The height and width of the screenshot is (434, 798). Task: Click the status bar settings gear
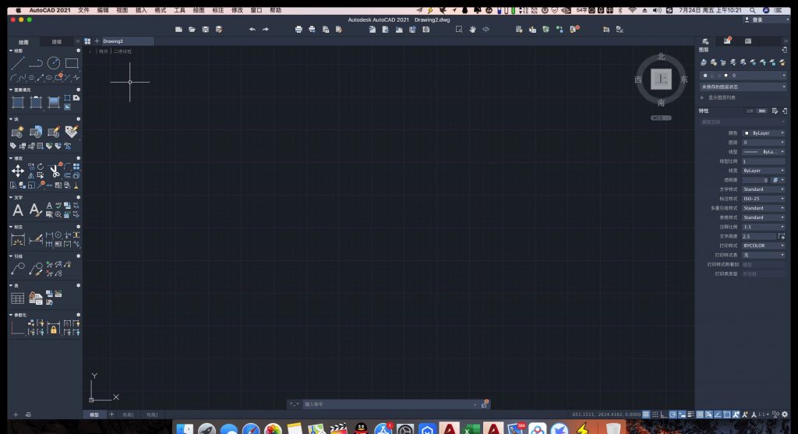[x=785, y=415]
